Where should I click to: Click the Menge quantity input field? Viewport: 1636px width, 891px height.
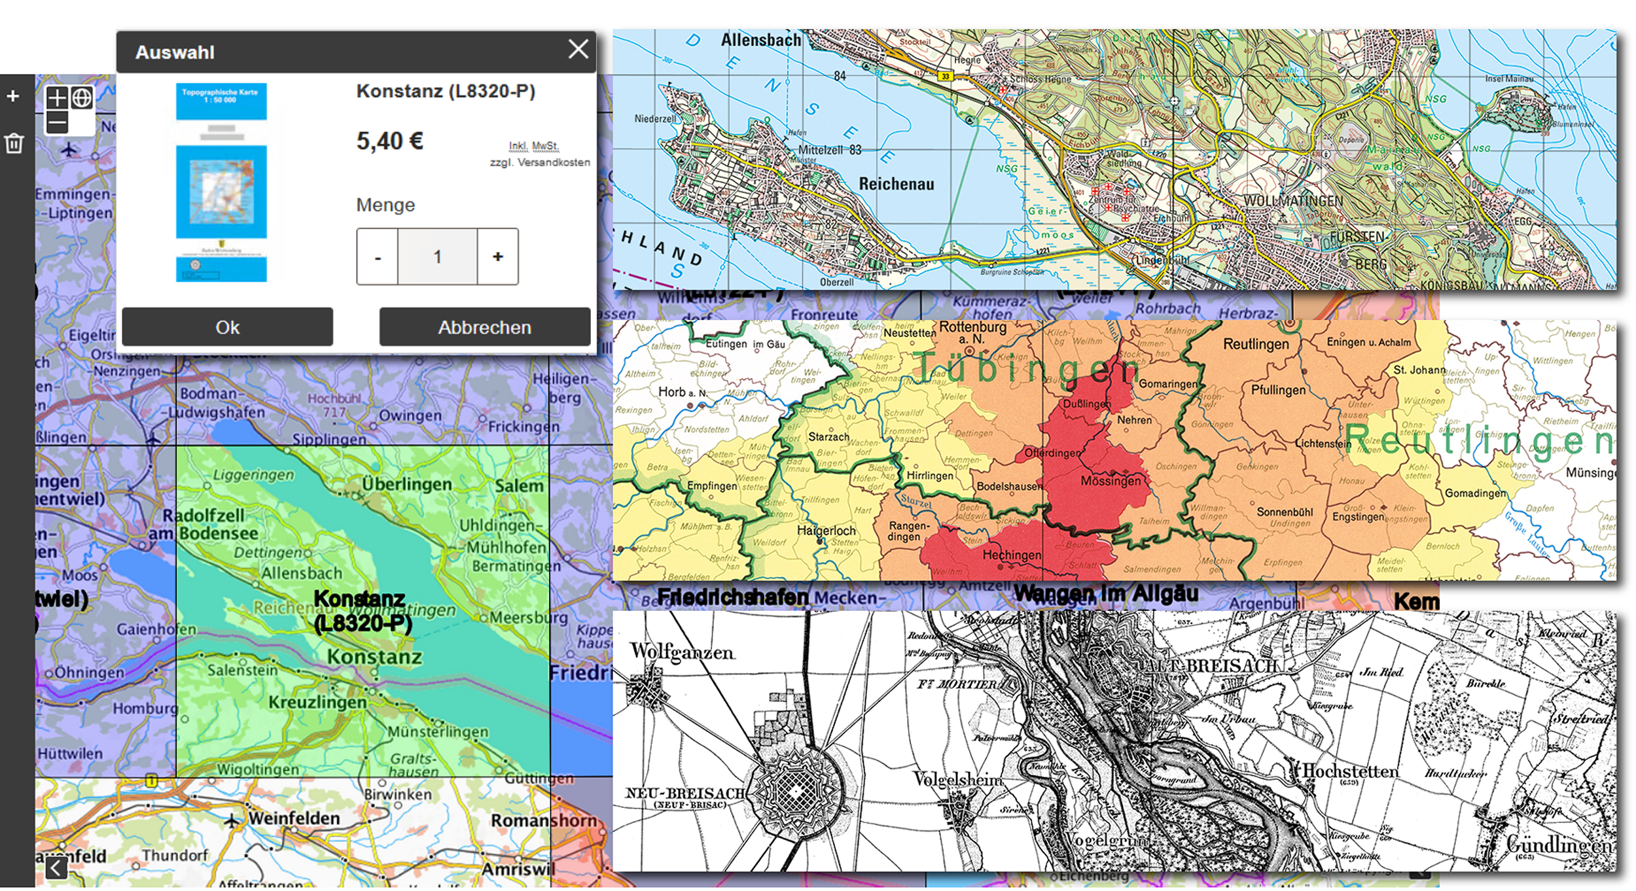pos(437,256)
